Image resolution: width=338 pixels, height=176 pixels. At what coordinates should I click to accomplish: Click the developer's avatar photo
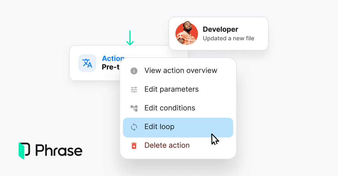point(186,34)
